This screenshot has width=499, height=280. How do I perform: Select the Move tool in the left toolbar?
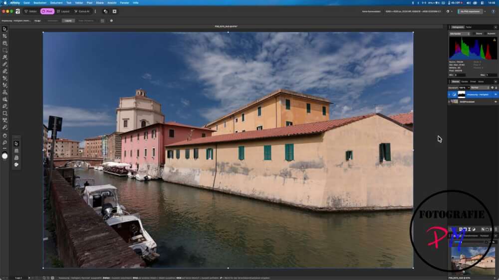tap(5, 29)
